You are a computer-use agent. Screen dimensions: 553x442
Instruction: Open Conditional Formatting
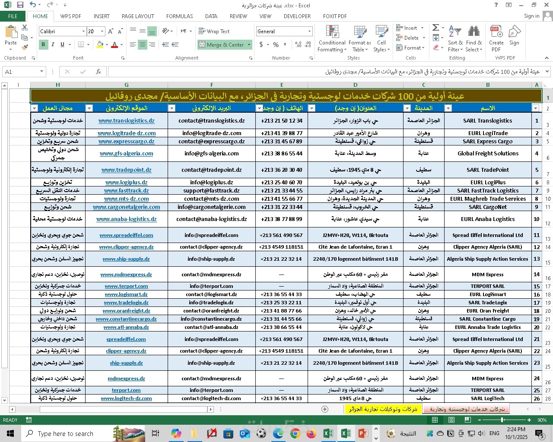[332, 38]
